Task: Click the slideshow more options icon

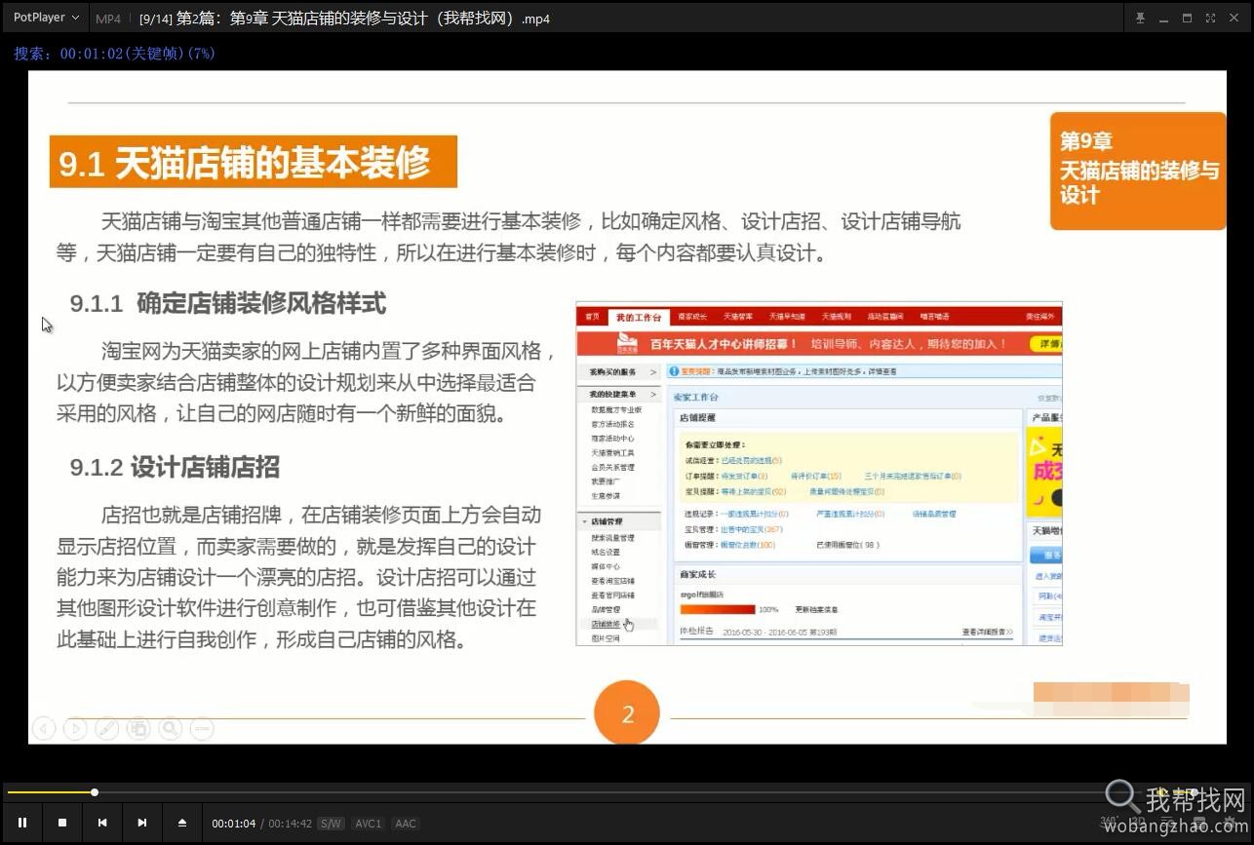Action: 202,728
